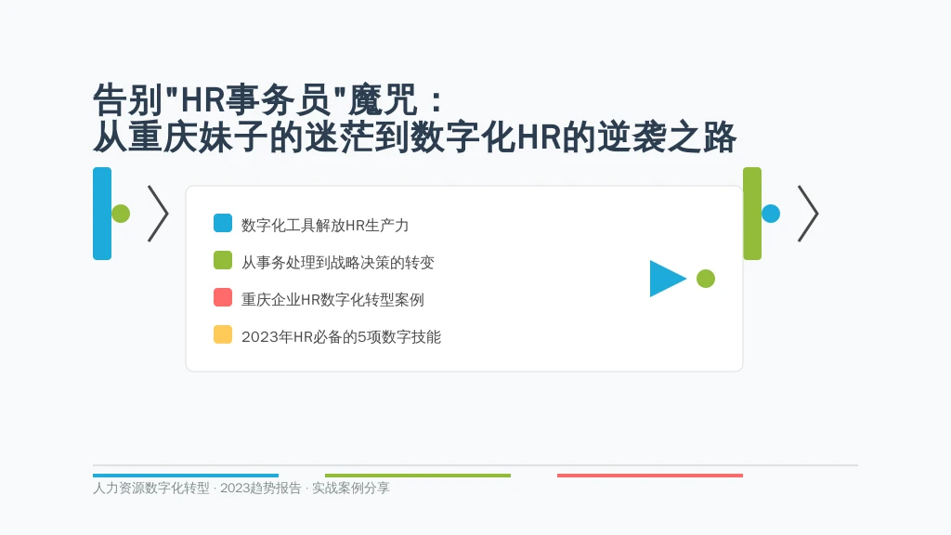
Task: Click the green square bullet for 从事务处理
Action: click(223, 260)
